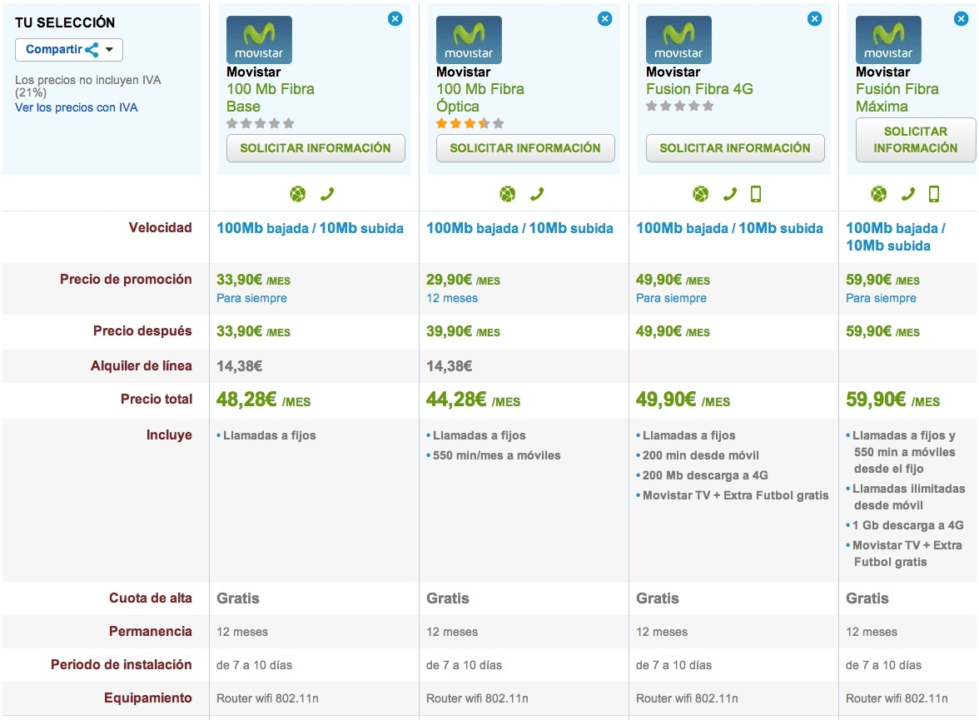Image resolution: width=979 pixels, height=720 pixels.
Task: Click the promotion price '29,90€ /MES'
Action: tap(463, 280)
